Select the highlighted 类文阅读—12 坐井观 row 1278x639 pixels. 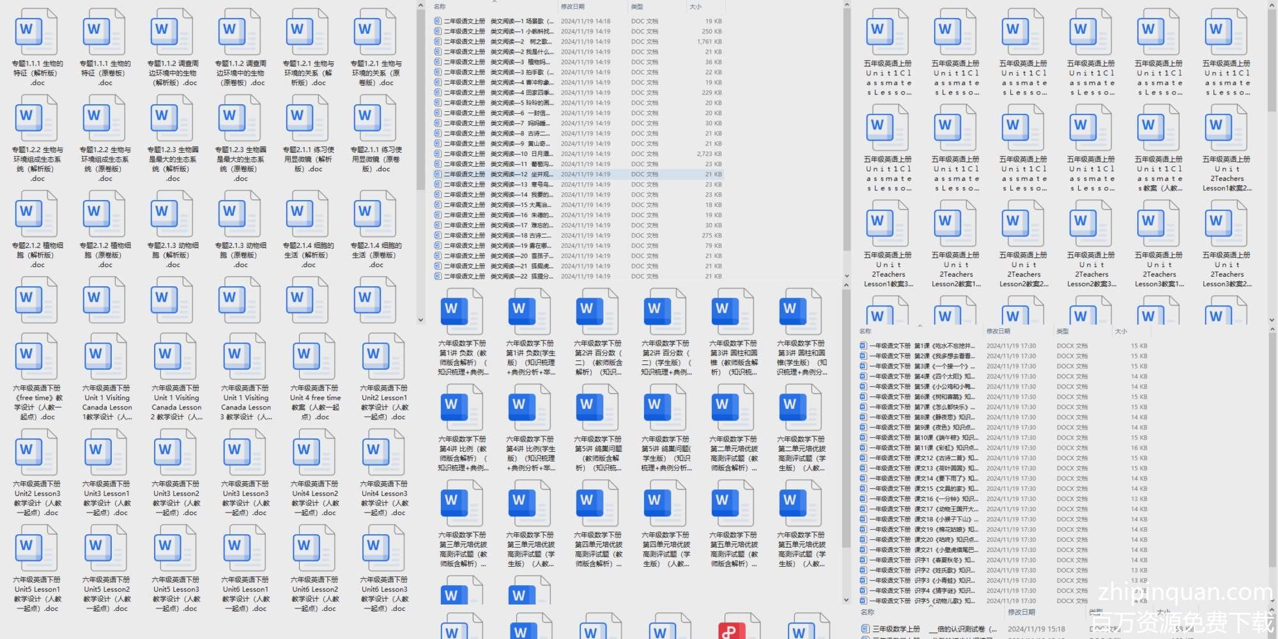pyautogui.click(x=511, y=174)
